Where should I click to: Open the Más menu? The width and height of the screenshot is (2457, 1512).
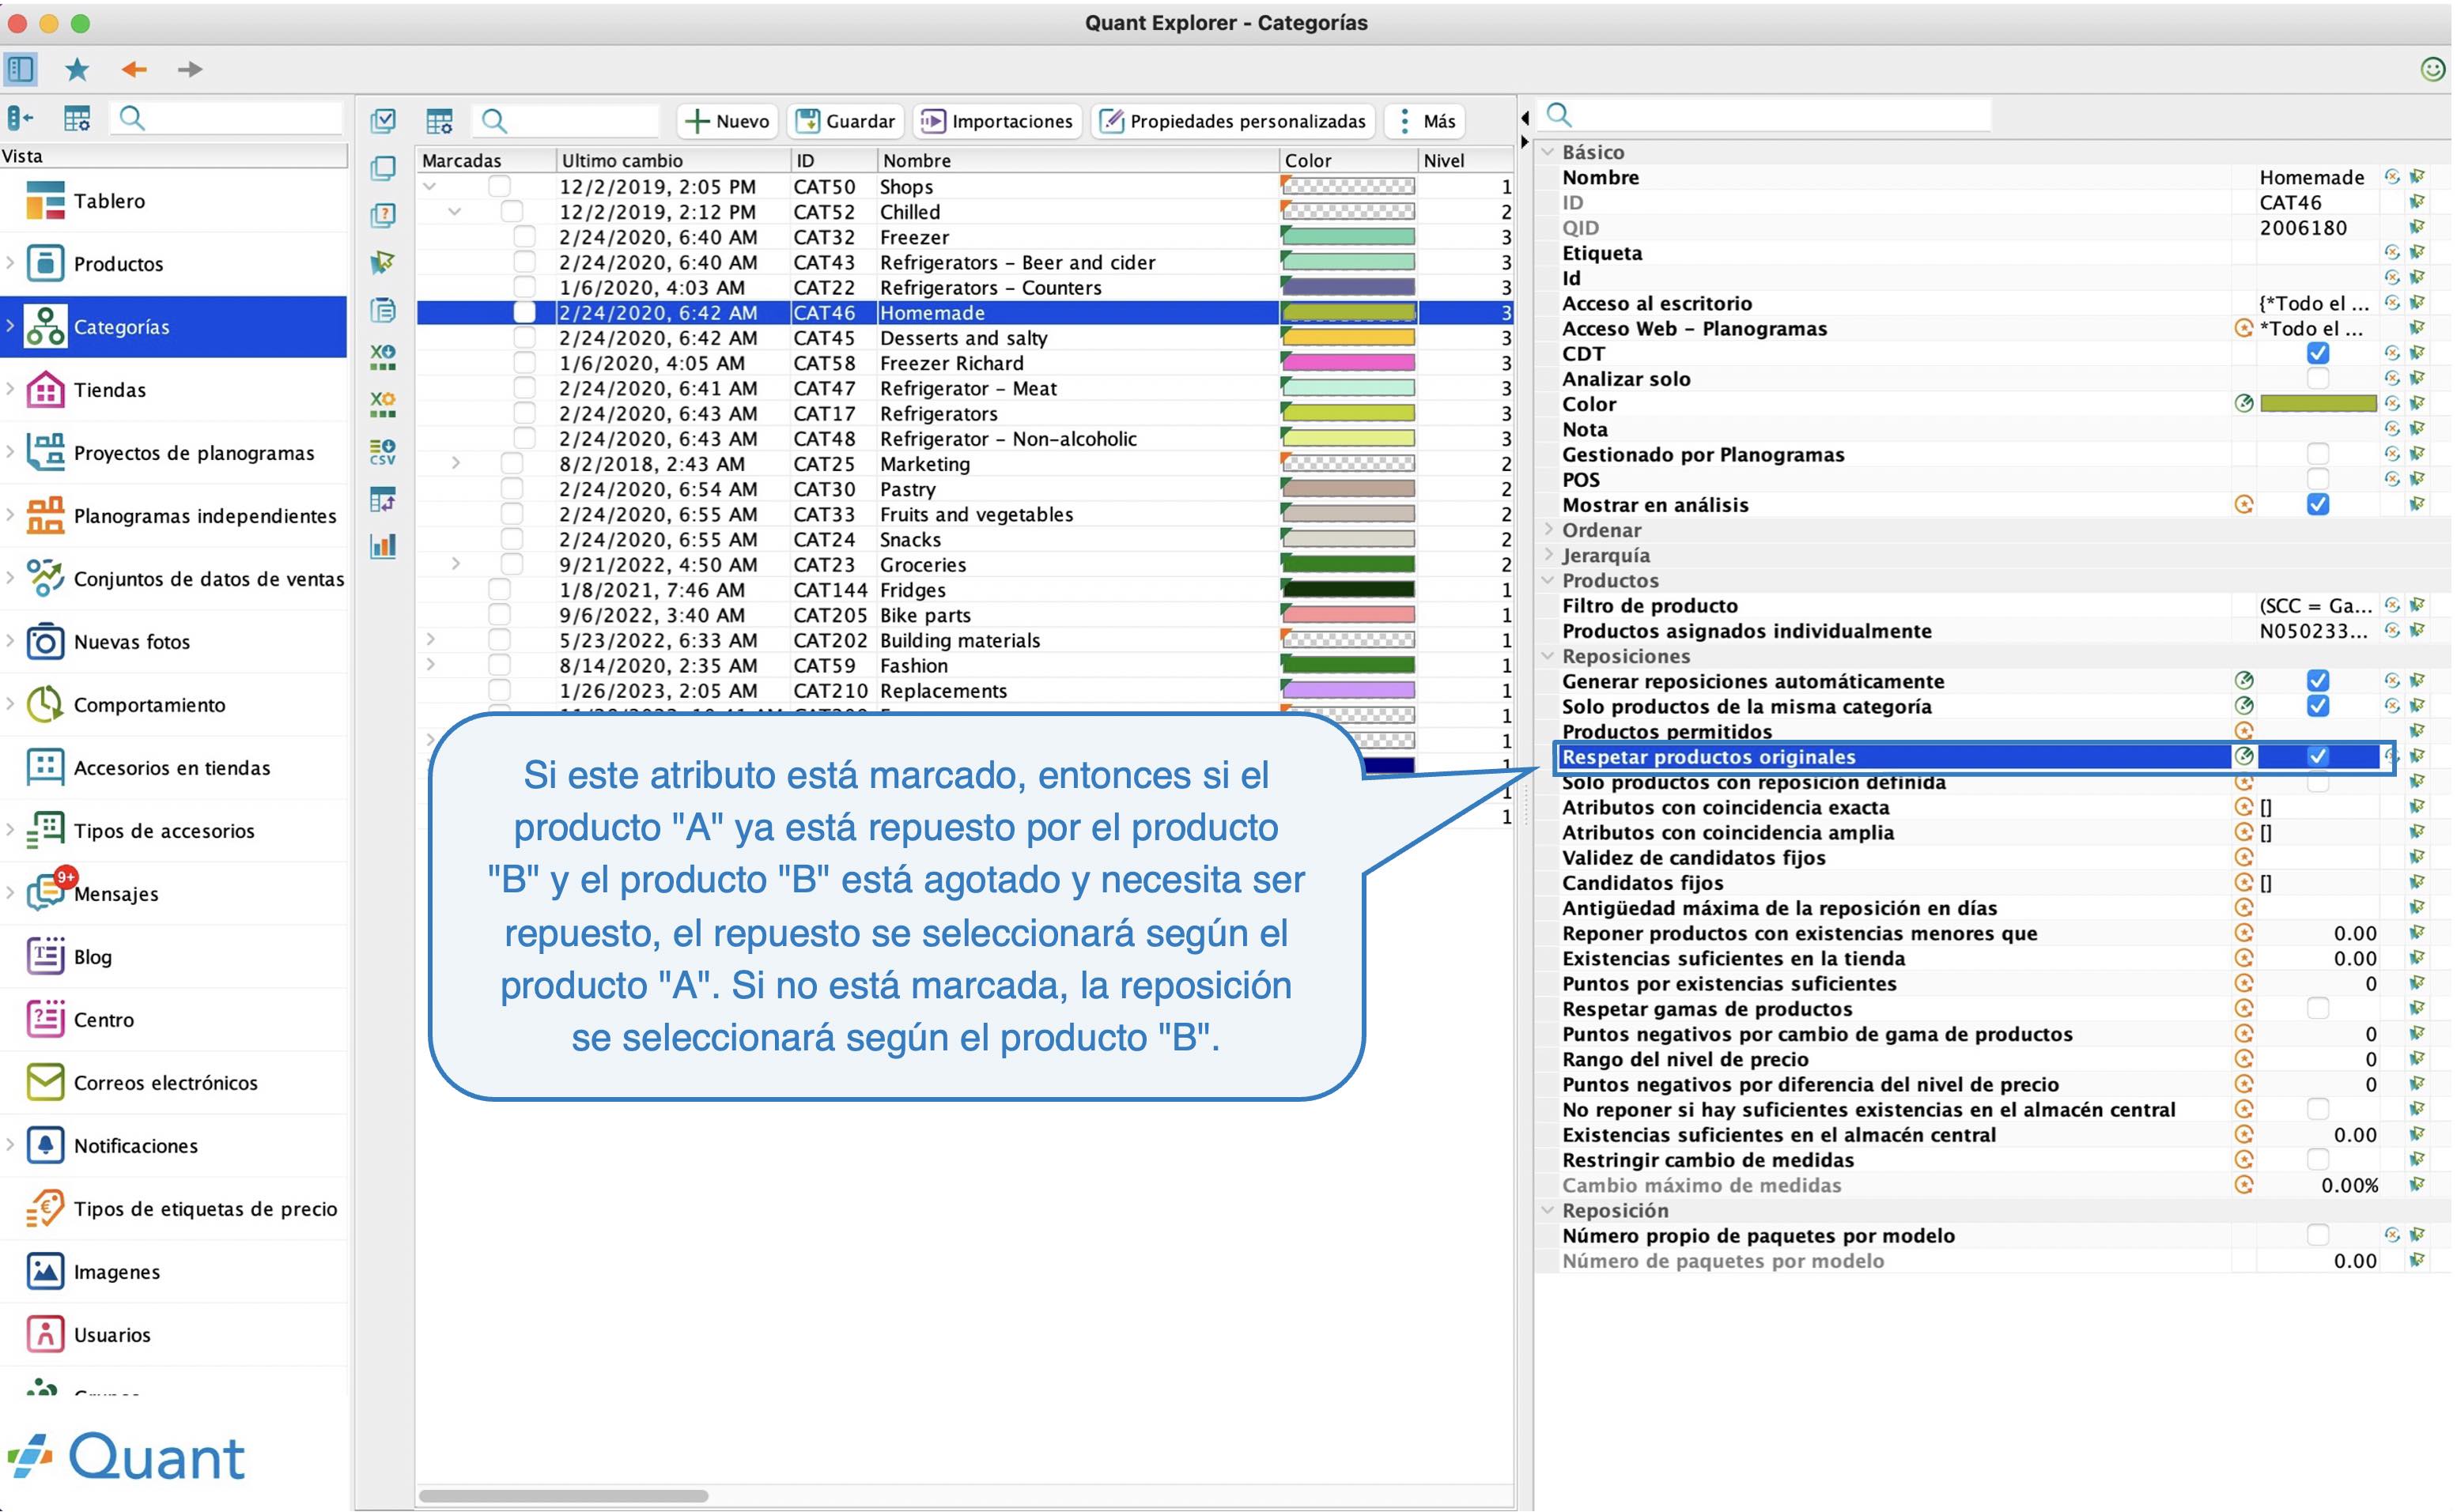point(1426,121)
